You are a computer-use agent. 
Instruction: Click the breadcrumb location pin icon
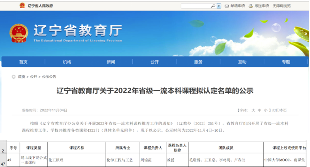tap(14, 77)
